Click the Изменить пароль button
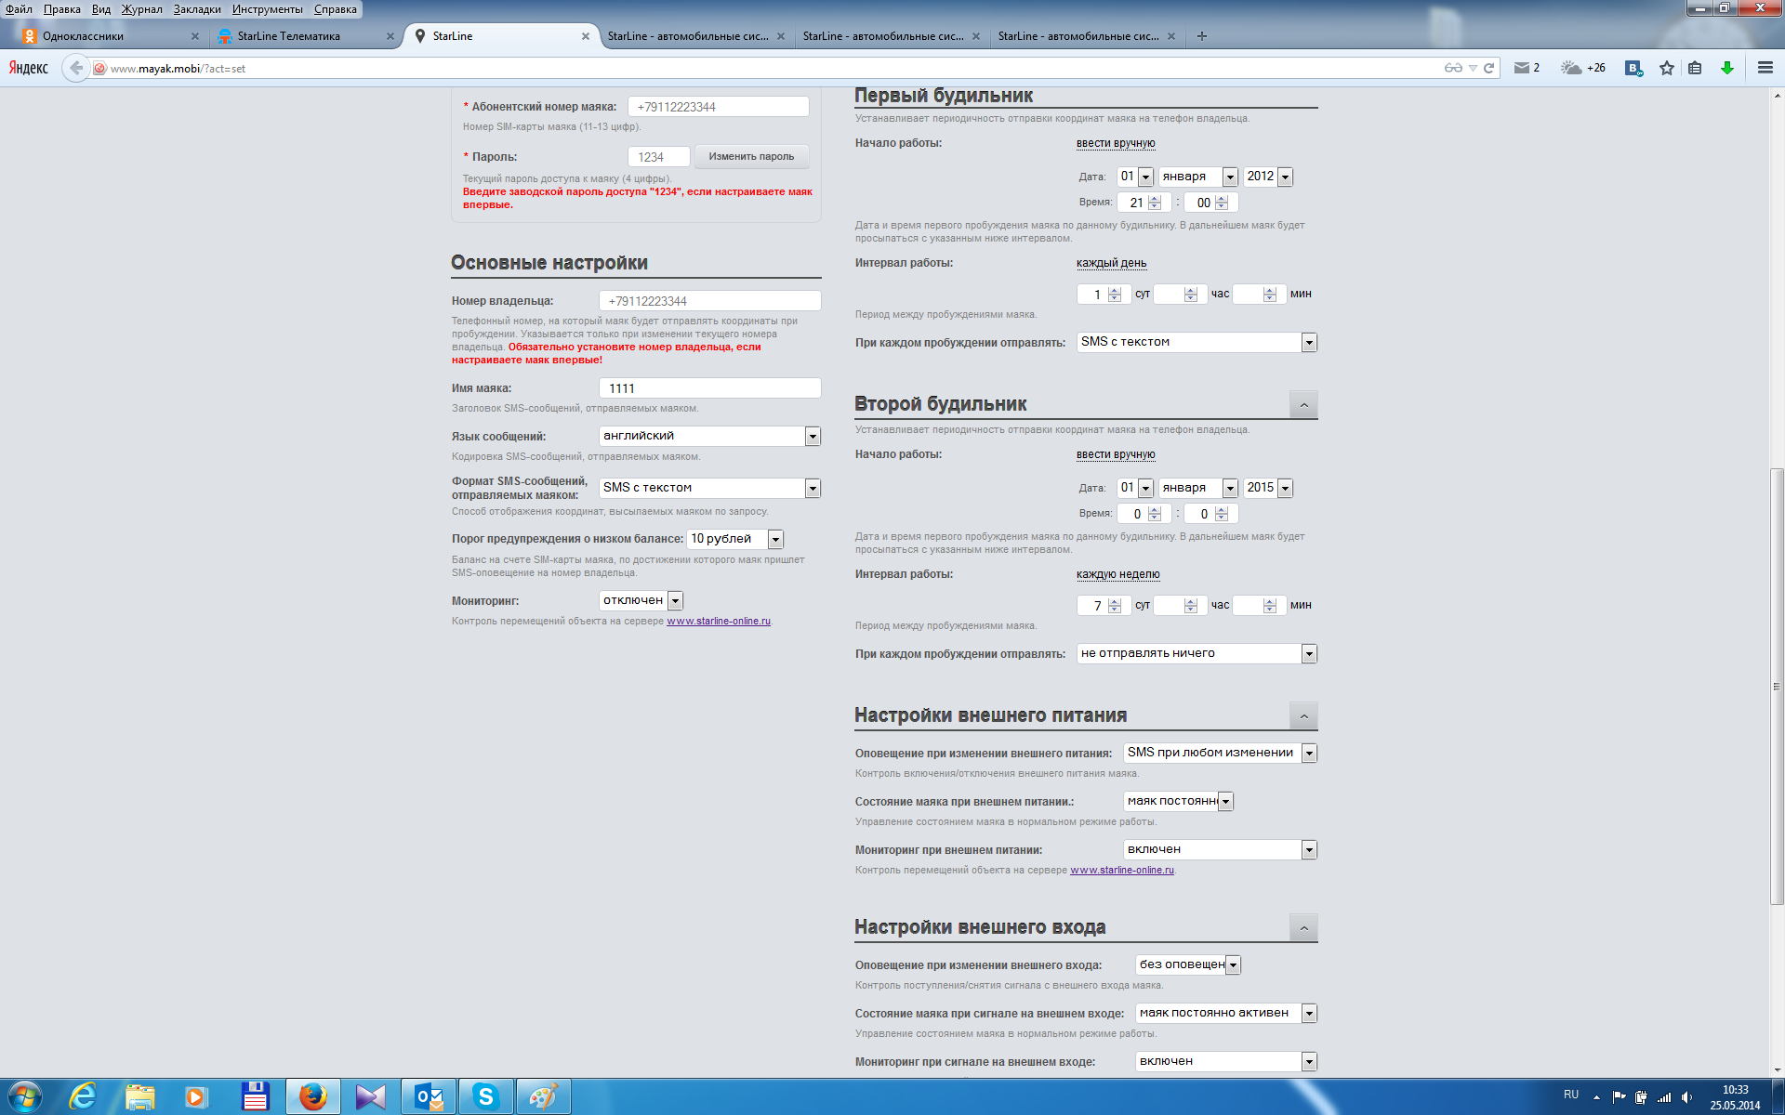 (751, 157)
